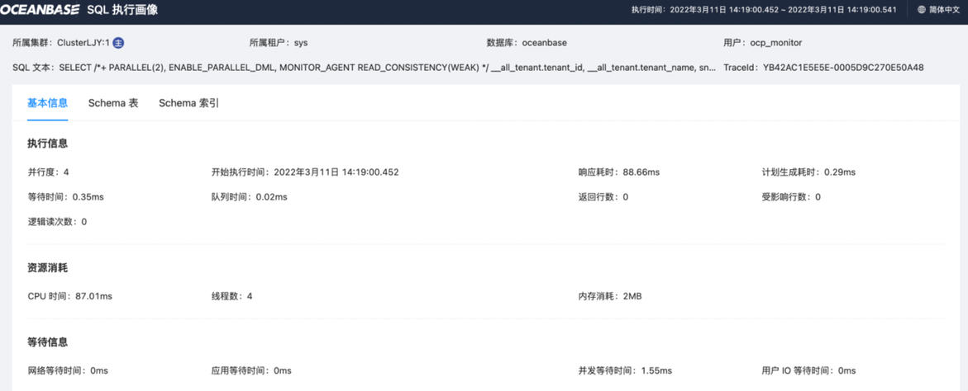The width and height of the screenshot is (968, 391).
Task: Switch to the Schema 表 tab
Action: [x=113, y=103]
